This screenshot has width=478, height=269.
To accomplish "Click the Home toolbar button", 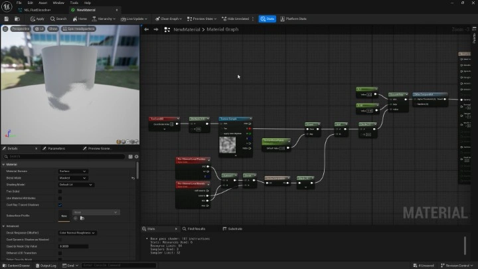I will coord(80,19).
